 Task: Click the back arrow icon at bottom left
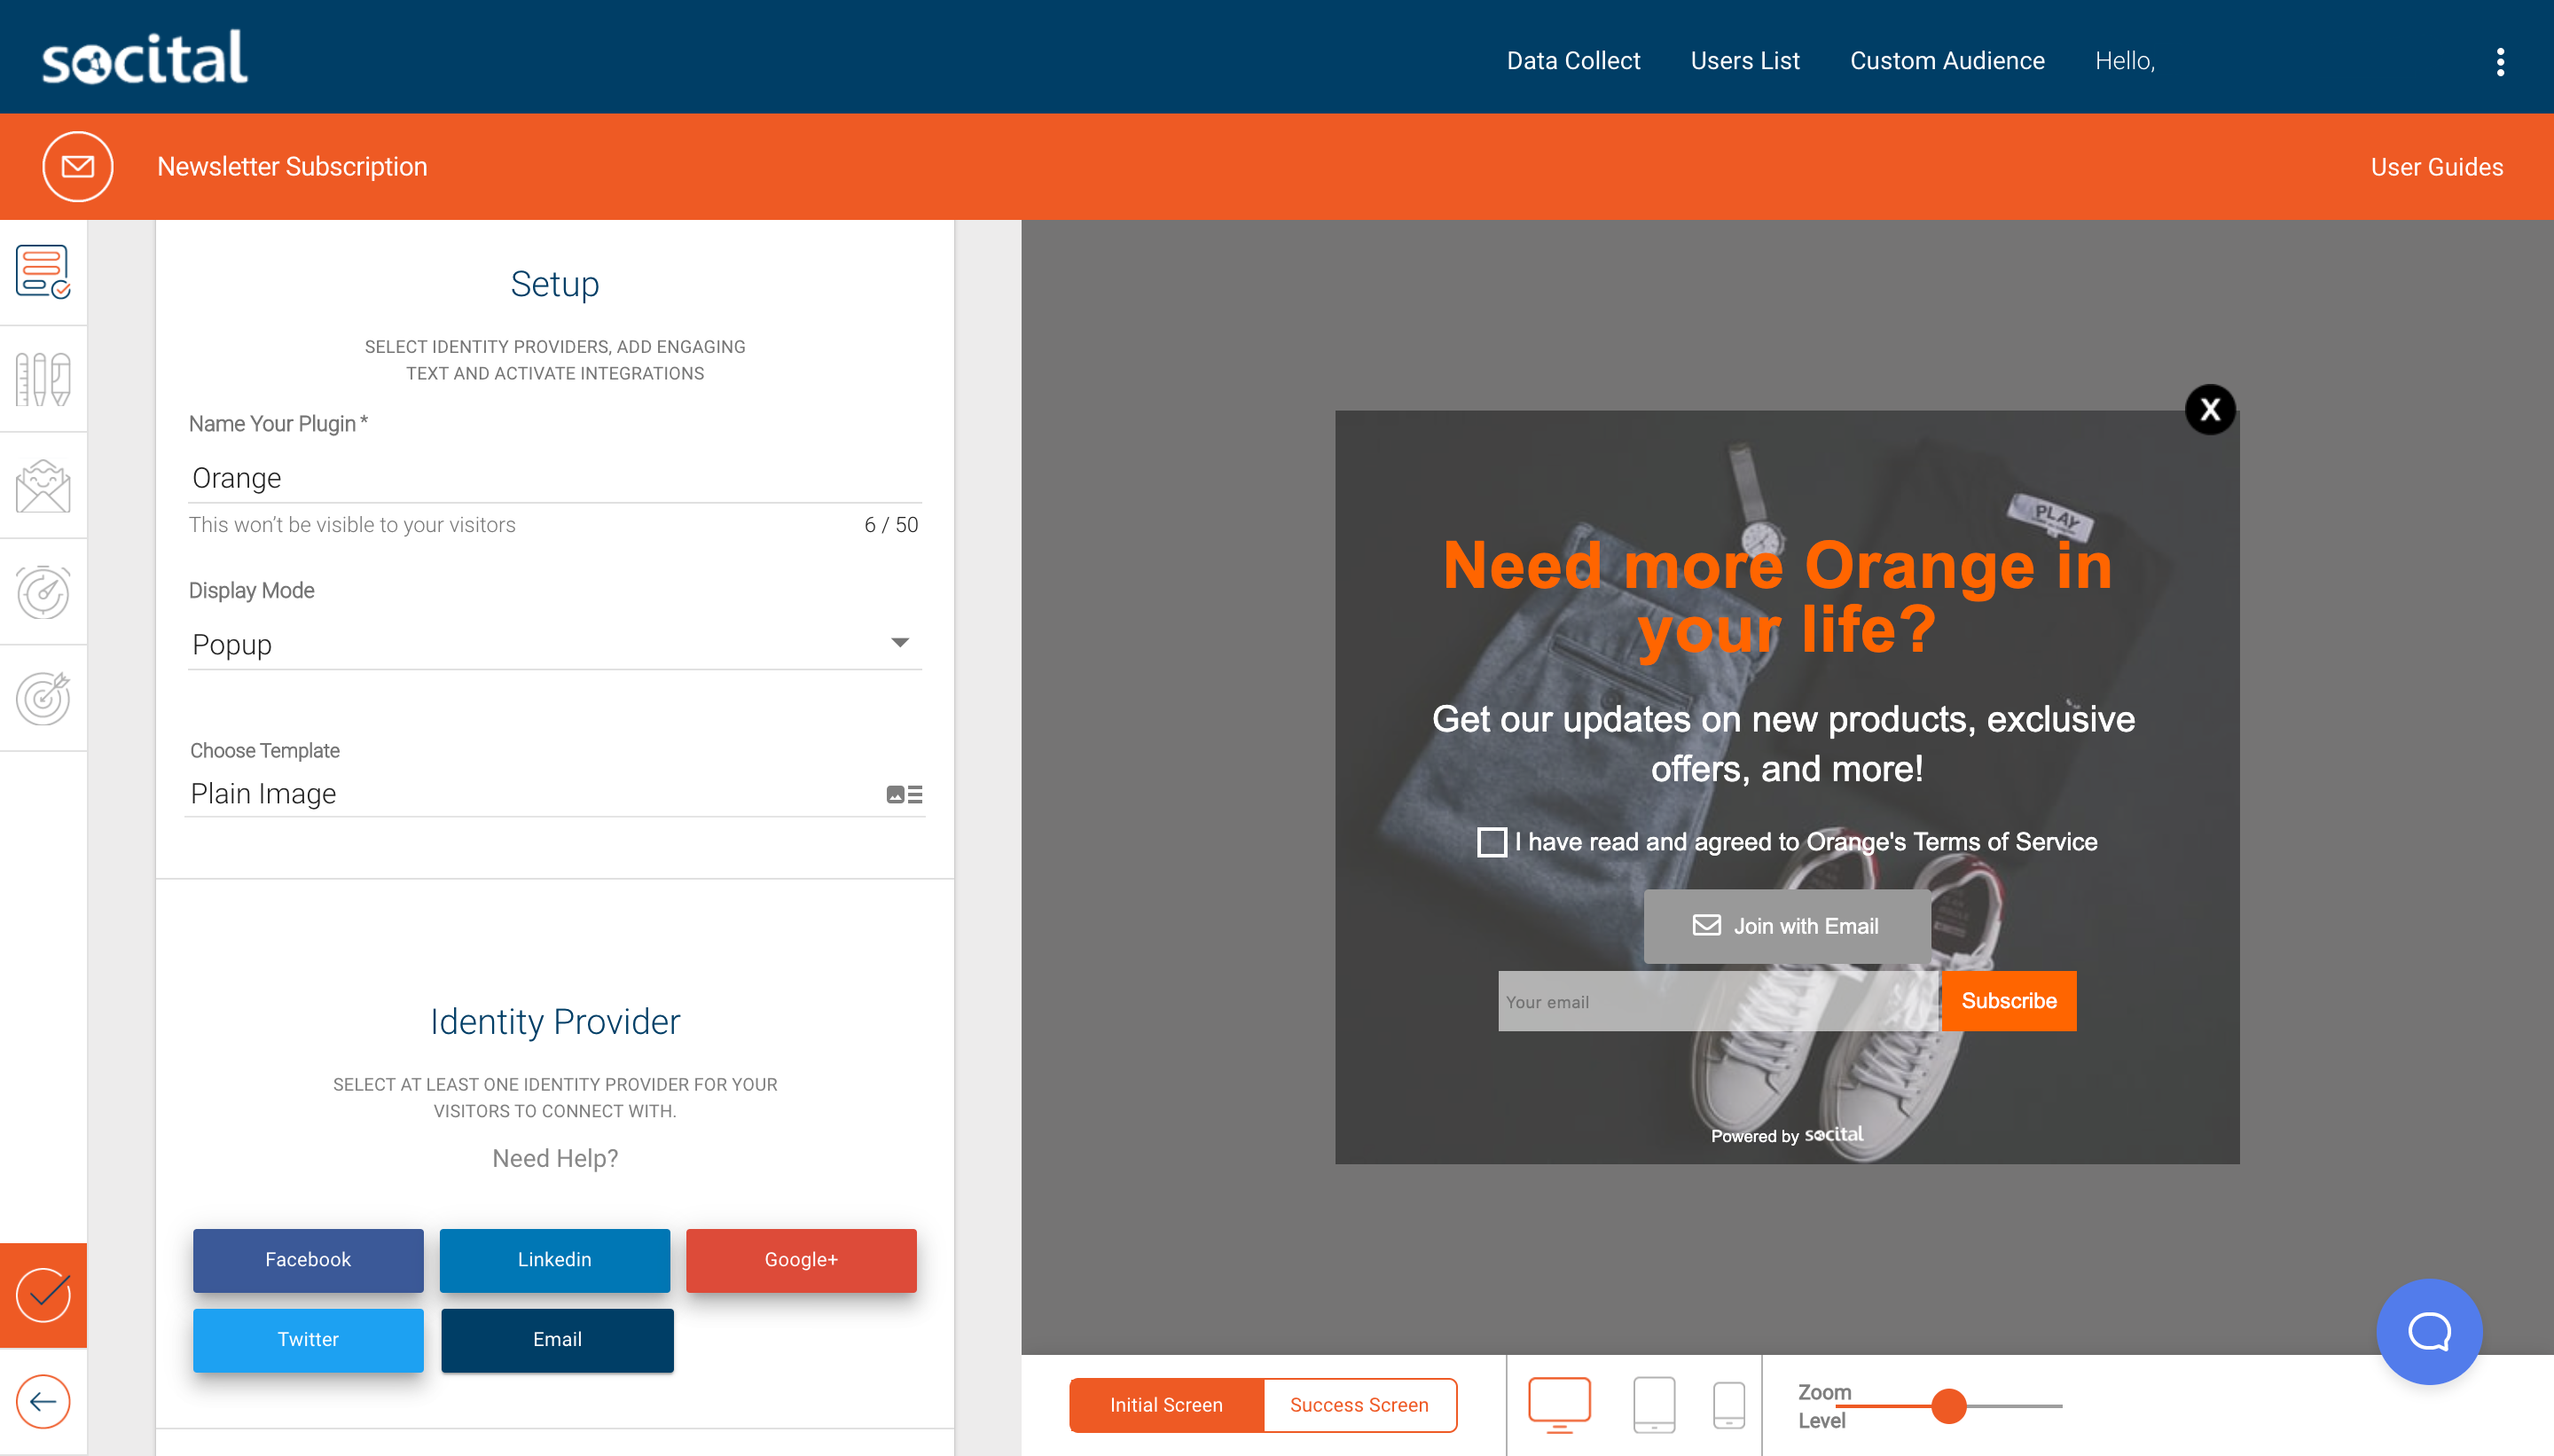click(x=42, y=1400)
